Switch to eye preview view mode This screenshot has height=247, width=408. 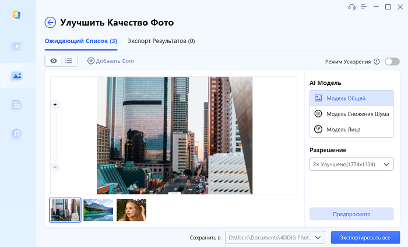pyautogui.click(x=54, y=60)
